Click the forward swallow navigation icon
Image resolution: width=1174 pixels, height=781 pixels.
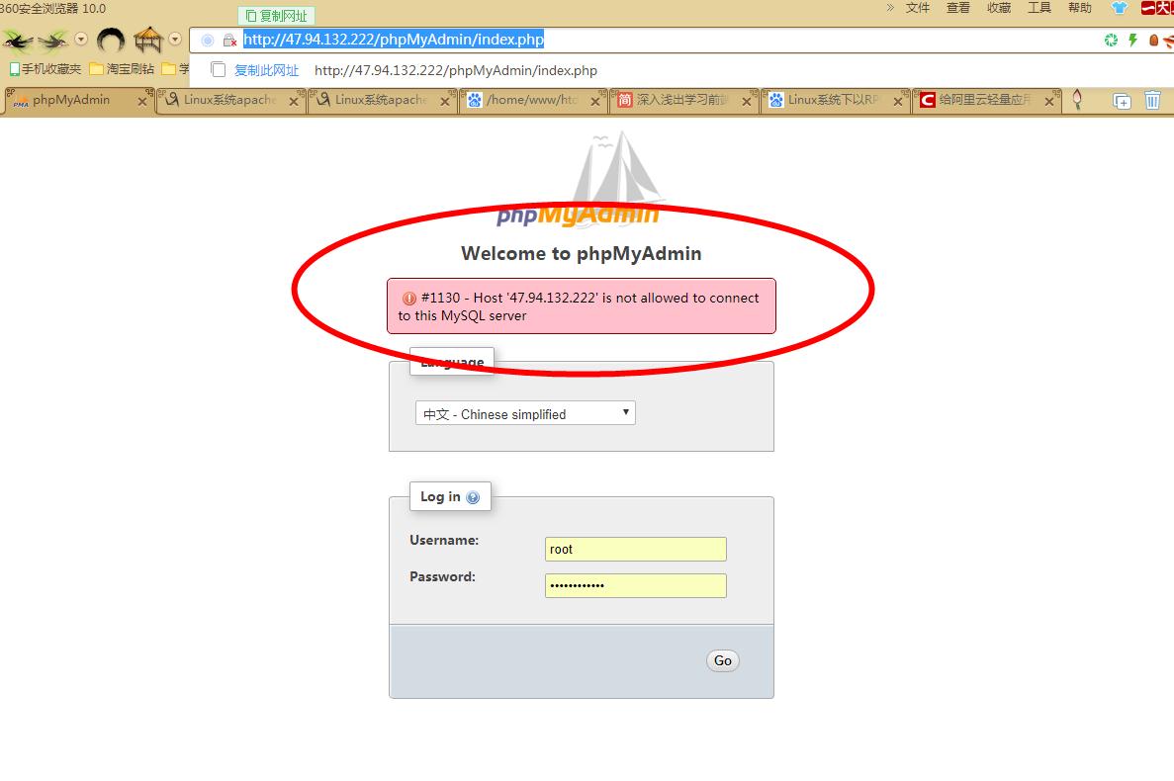(53, 41)
